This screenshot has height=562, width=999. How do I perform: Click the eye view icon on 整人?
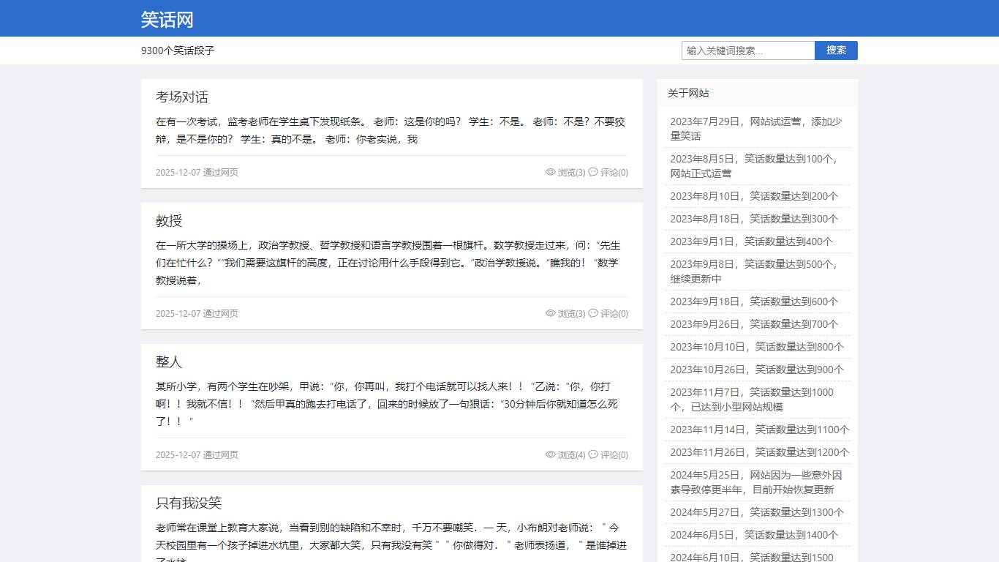(x=550, y=454)
